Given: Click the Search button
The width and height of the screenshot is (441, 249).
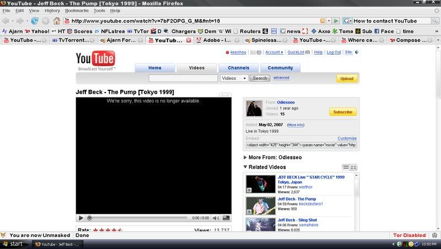Looking at the screenshot, I should (x=260, y=78).
